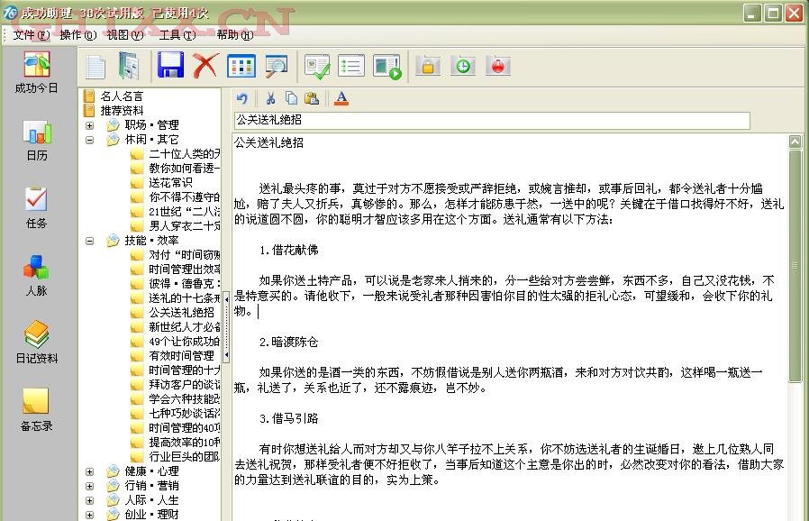Open the 文件(F) menu

31,35
